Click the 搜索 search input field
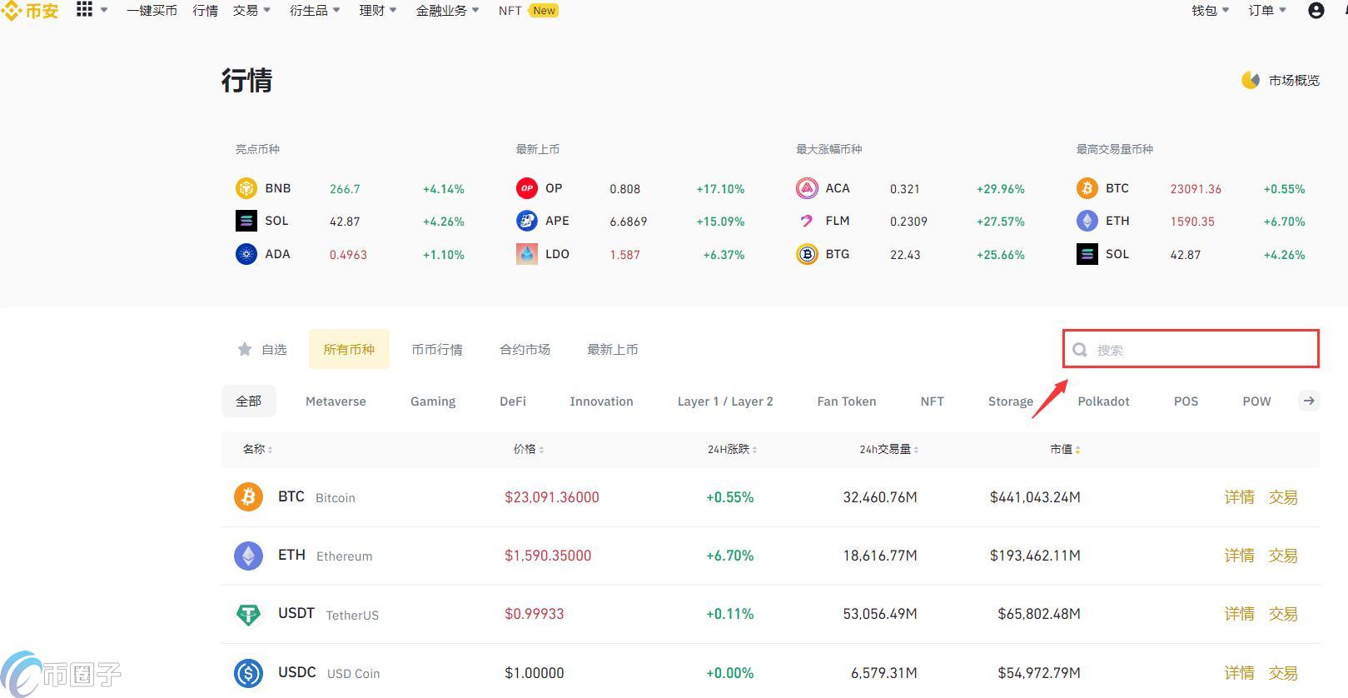This screenshot has height=698, width=1348. 1191,349
